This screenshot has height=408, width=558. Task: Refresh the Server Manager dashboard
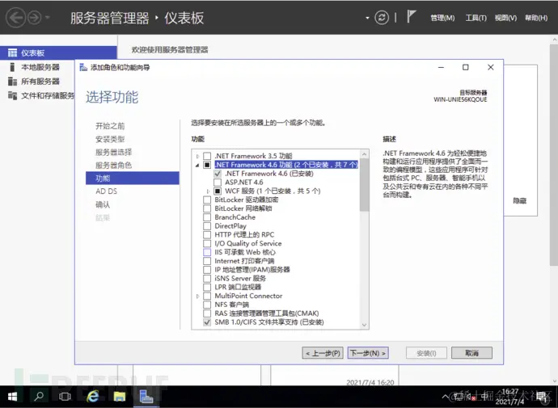382,18
